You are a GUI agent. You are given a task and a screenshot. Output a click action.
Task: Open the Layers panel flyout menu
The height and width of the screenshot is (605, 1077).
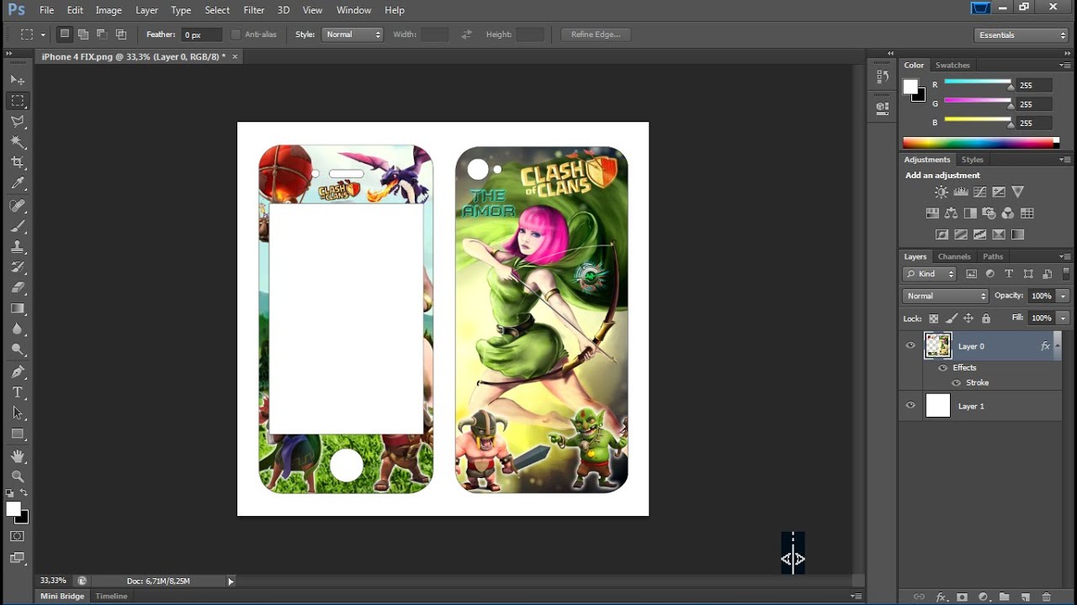coord(1065,256)
